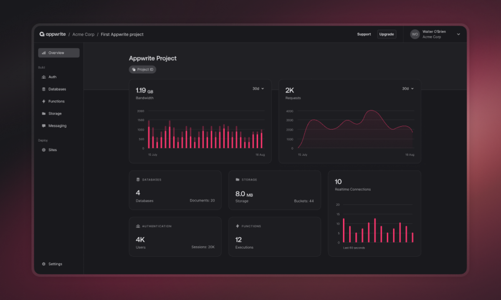Click the Settings gear icon
The height and width of the screenshot is (300, 501).
click(44, 264)
